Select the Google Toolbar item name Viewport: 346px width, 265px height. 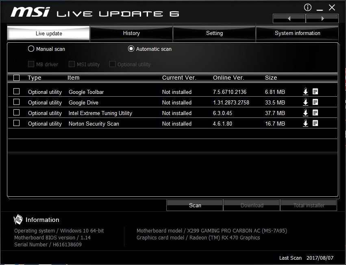coord(86,92)
